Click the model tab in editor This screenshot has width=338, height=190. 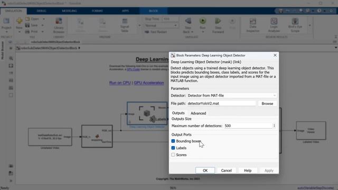(55, 42)
